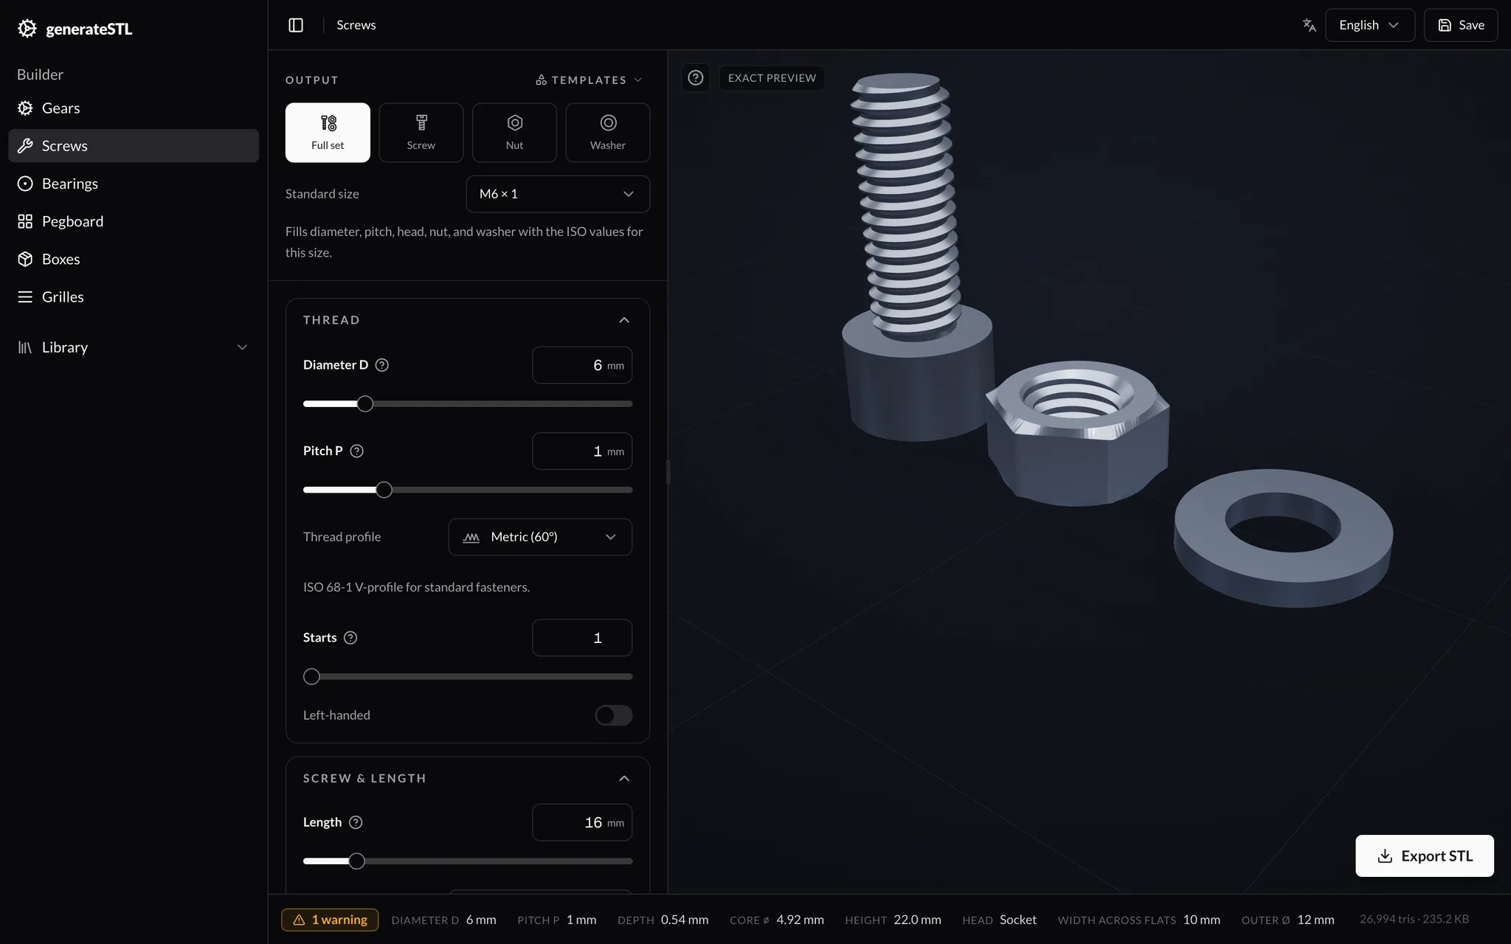Open Boxes builder in sidebar

(134, 259)
